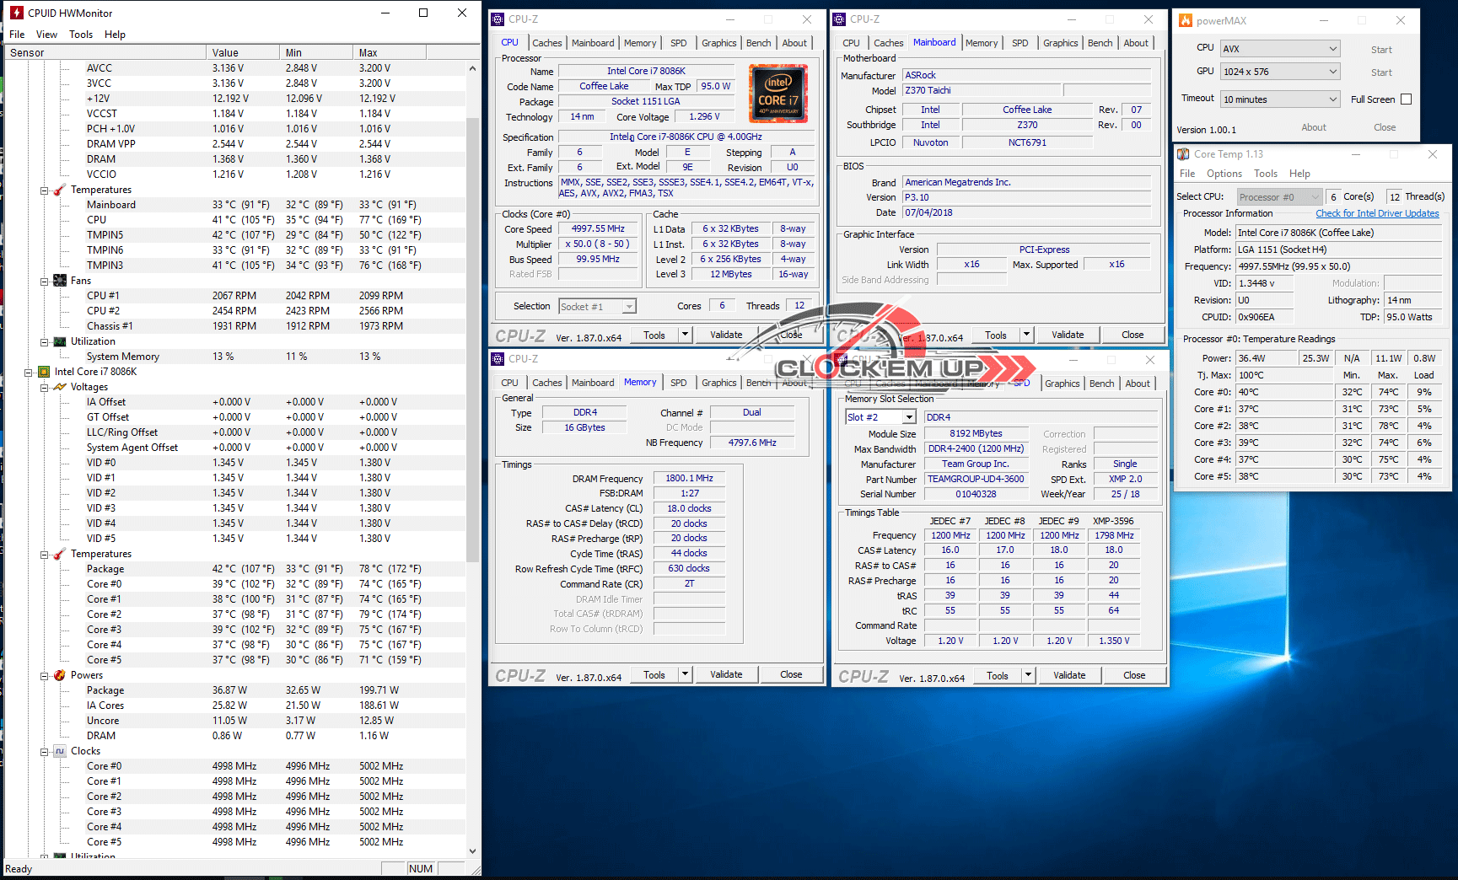This screenshot has height=880, width=1458.
Task: Collapse the Fans node in HWMonitor tree
Action: tap(44, 281)
